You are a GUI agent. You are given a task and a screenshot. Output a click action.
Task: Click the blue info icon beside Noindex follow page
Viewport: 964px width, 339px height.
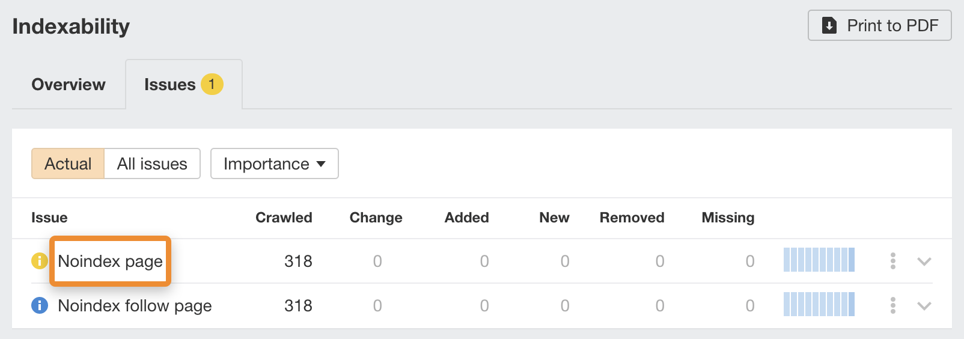point(39,305)
